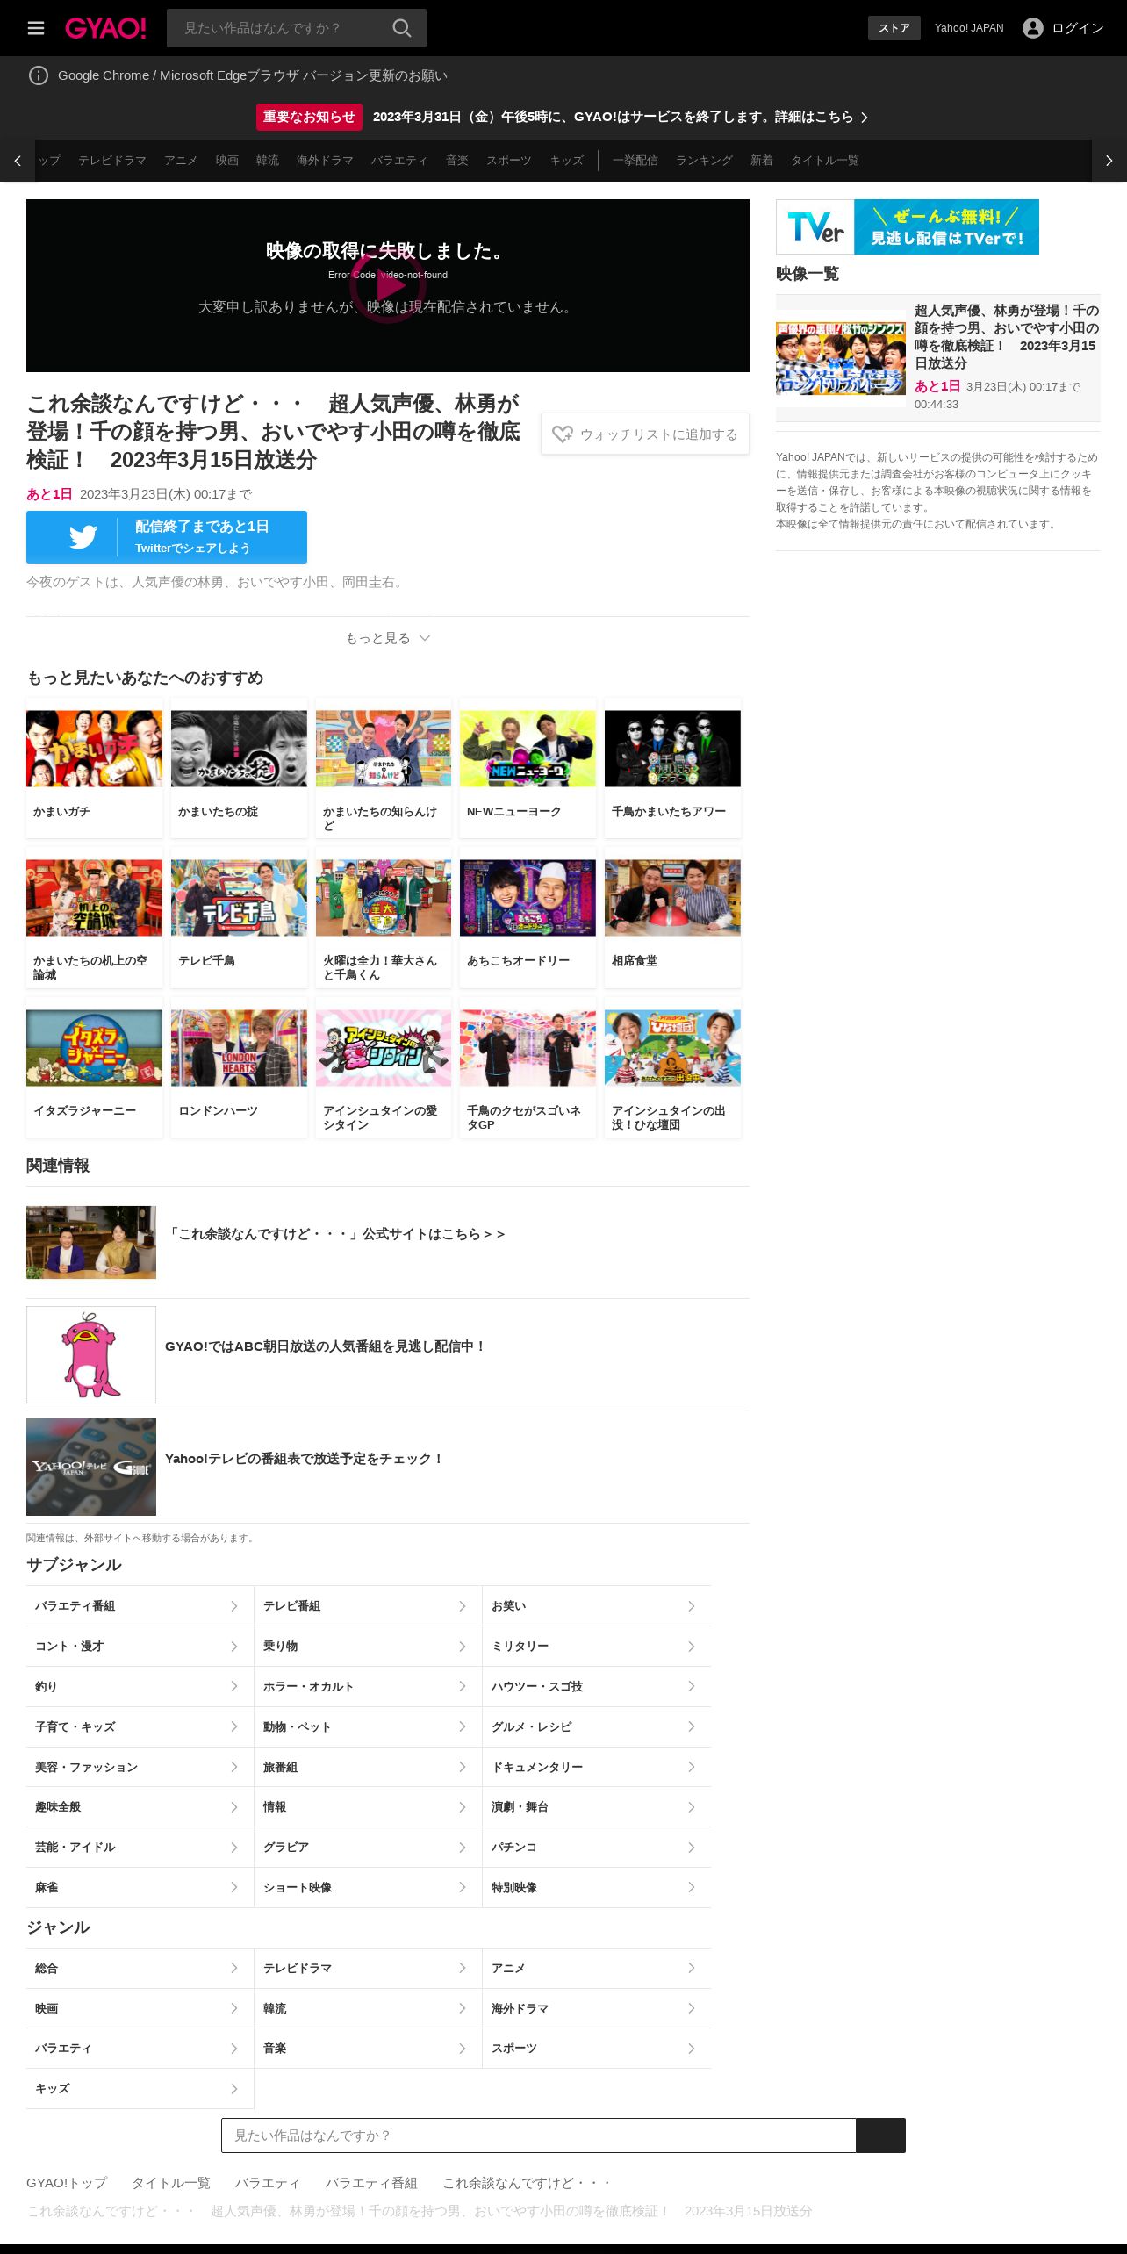Click the info icon beside browser notice
This screenshot has height=2254, width=1127.
point(39,75)
